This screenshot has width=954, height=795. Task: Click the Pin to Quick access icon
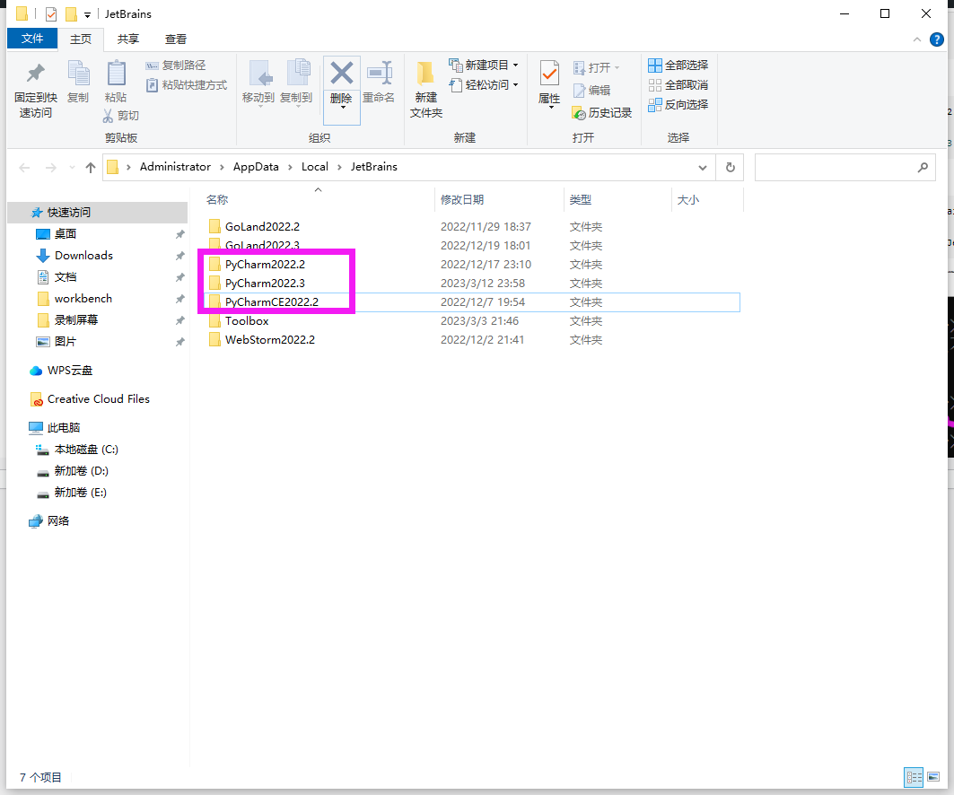[x=36, y=74]
